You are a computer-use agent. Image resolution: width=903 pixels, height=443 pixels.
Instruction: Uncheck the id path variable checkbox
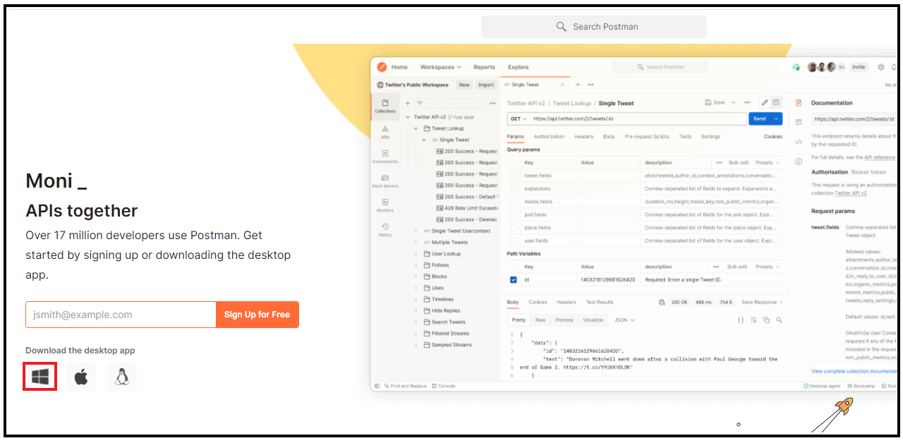(x=514, y=280)
